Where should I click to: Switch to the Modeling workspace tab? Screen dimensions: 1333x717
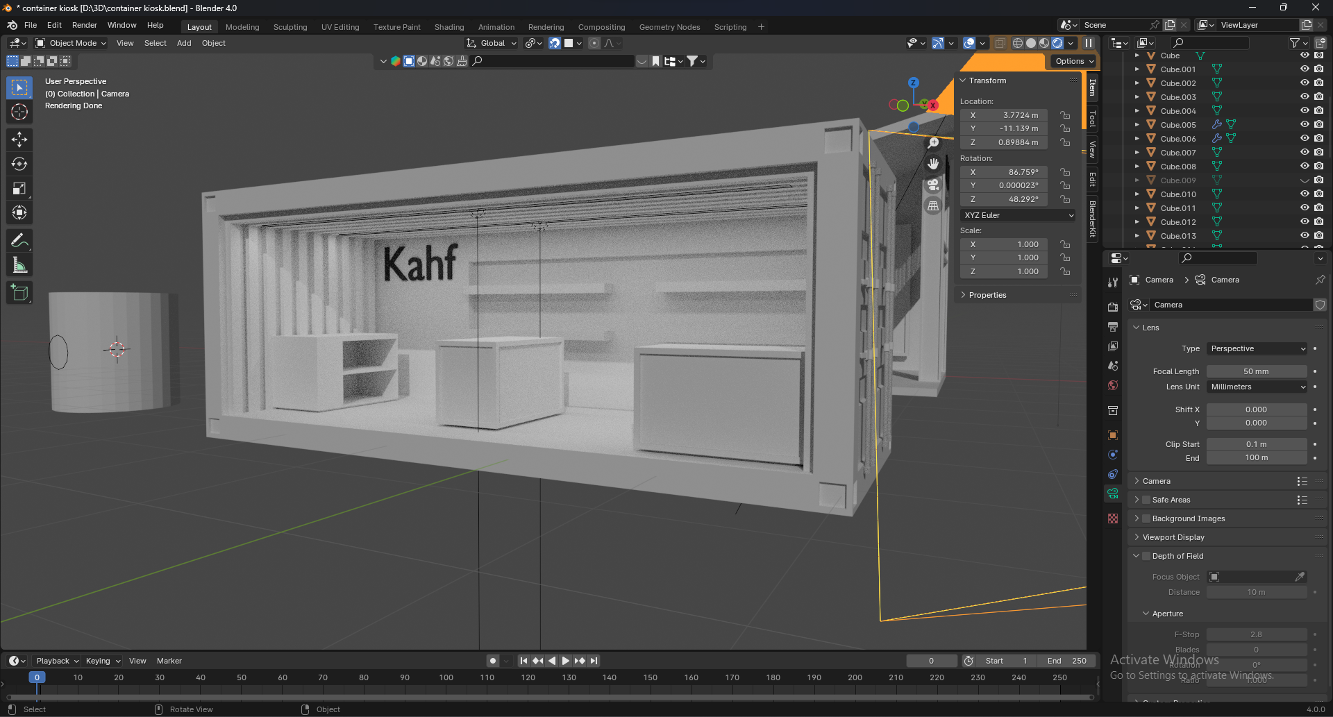[x=242, y=27]
